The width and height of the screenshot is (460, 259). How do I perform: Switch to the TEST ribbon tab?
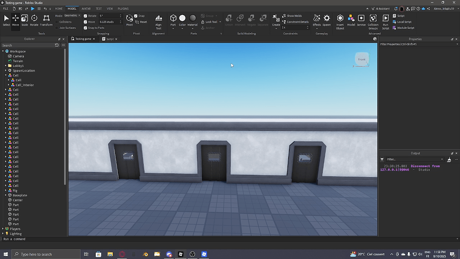coord(99,8)
